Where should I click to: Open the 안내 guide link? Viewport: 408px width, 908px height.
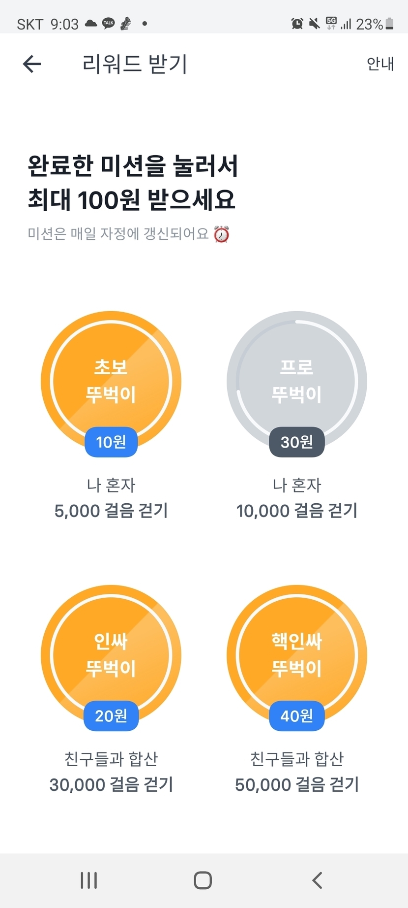coord(380,64)
